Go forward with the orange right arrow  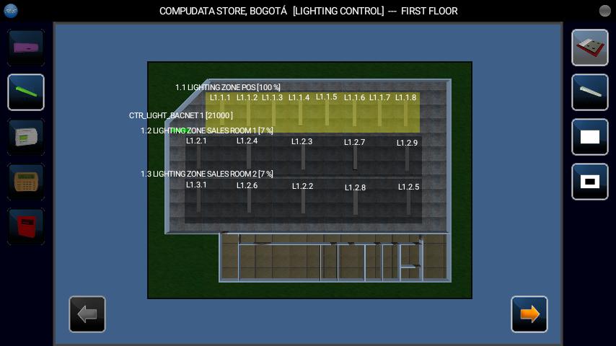tap(529, 314)
